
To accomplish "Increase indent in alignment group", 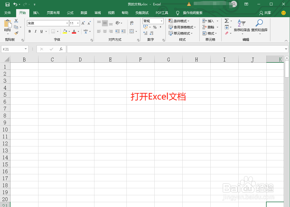I will click(x=123, y=31).
